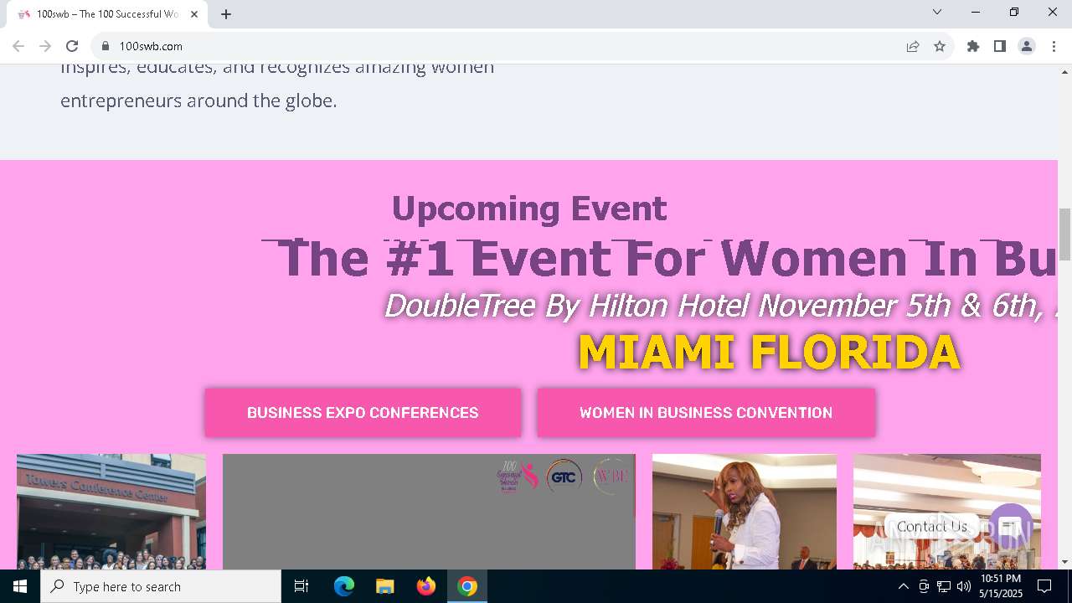
Task: Click the 100 Successful Women logo
Action: [x=517, y=476]
